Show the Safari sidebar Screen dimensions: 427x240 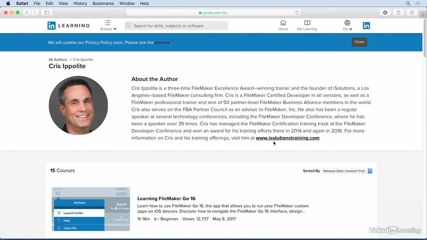[47, 13]
